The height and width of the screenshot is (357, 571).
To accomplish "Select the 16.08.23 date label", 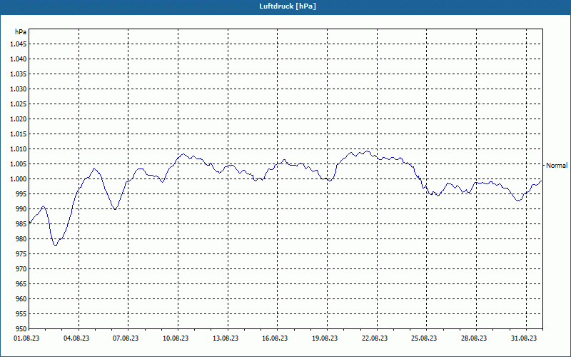I will pyautogui.click(x=275, y=338).
